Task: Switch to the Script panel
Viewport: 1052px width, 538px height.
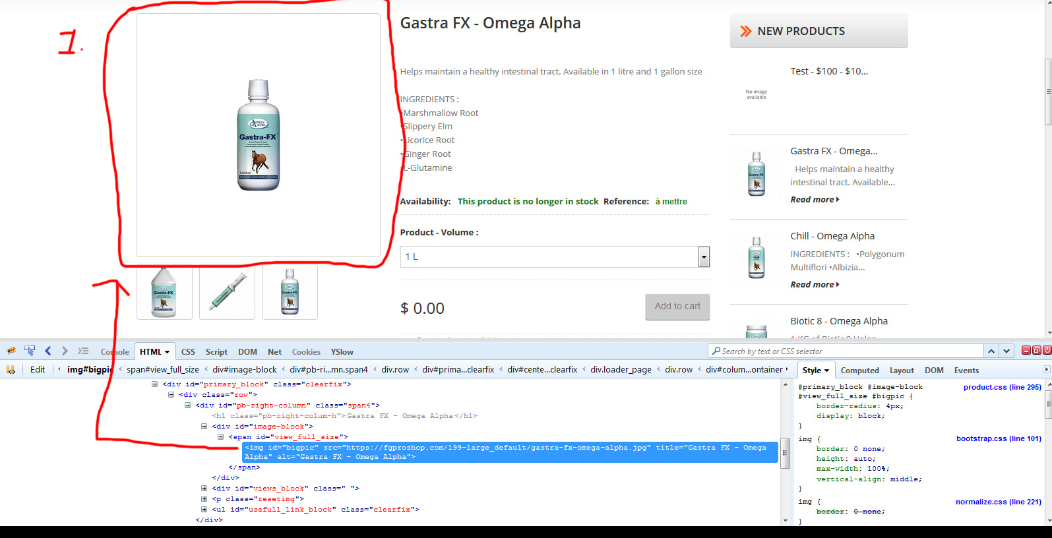Action: (x=216, y=352)
